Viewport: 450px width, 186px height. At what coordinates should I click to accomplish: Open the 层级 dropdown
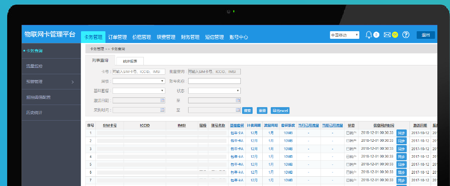pyautogui.click(x=139, y=81)
